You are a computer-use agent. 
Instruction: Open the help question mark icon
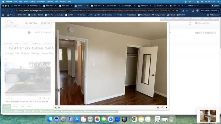tap(29, 32)
